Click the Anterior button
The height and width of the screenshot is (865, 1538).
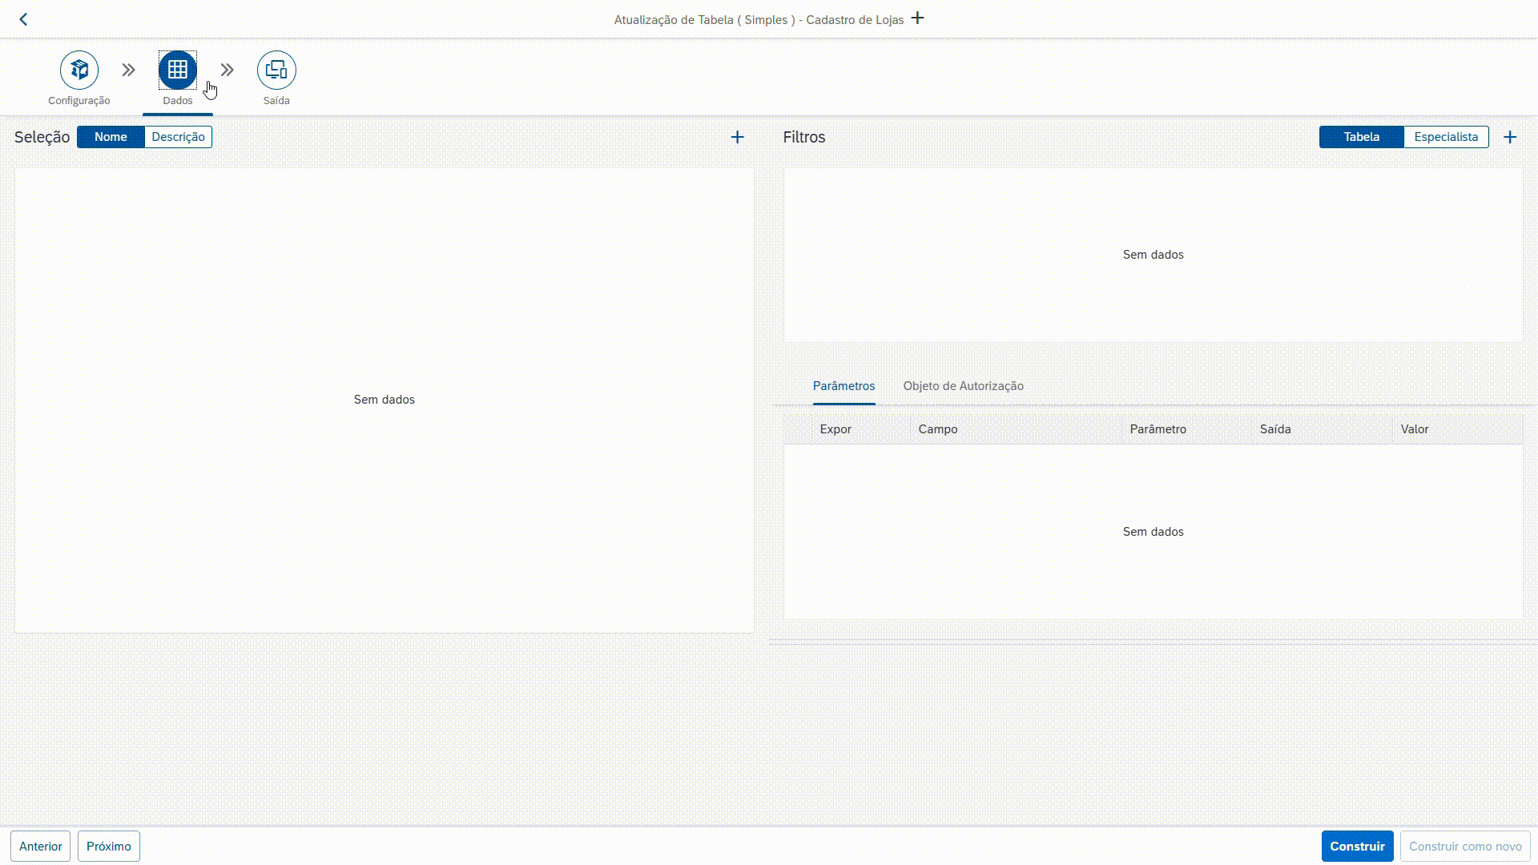41,847
